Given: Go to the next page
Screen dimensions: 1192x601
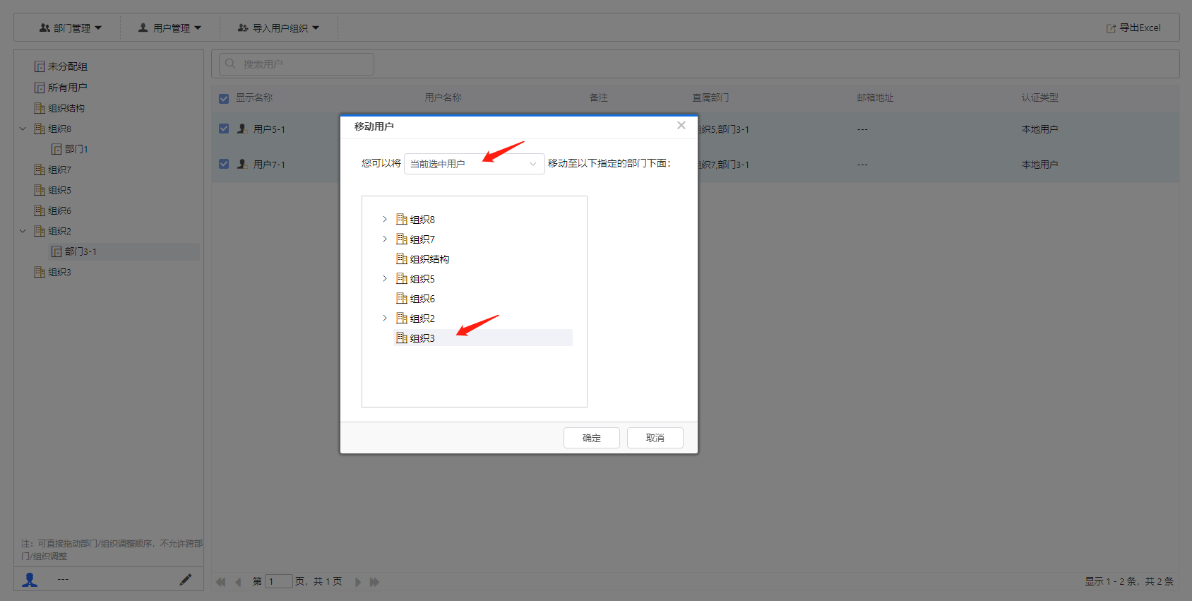Looking at the screenshot, I should point(358,582).
